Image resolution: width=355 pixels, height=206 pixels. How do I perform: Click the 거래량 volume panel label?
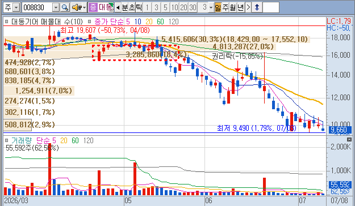(22, 140)
